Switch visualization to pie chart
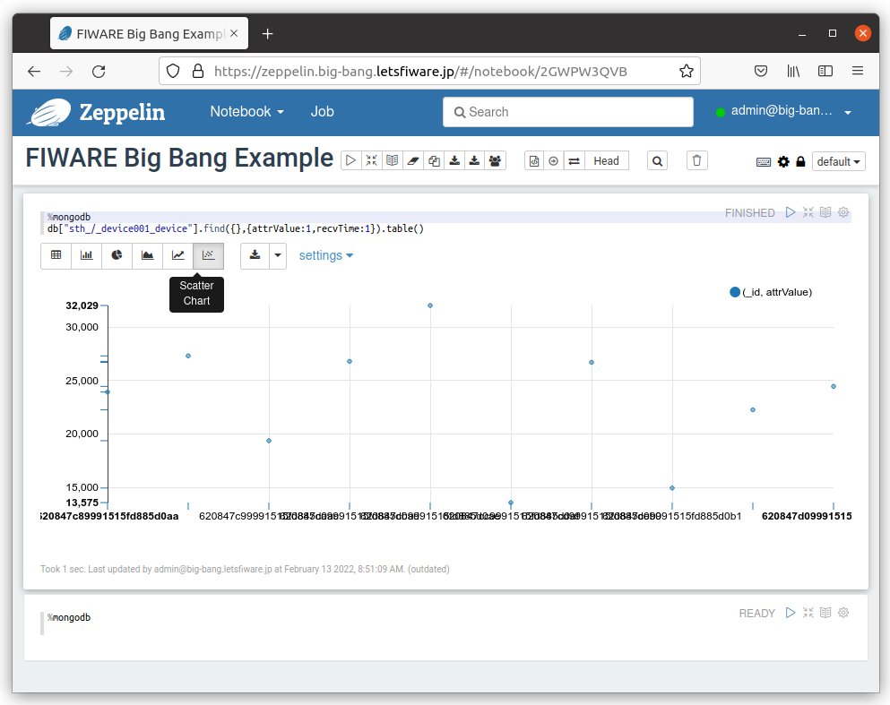The height and width of the screenshot is (705, 890). click(117, 255)
